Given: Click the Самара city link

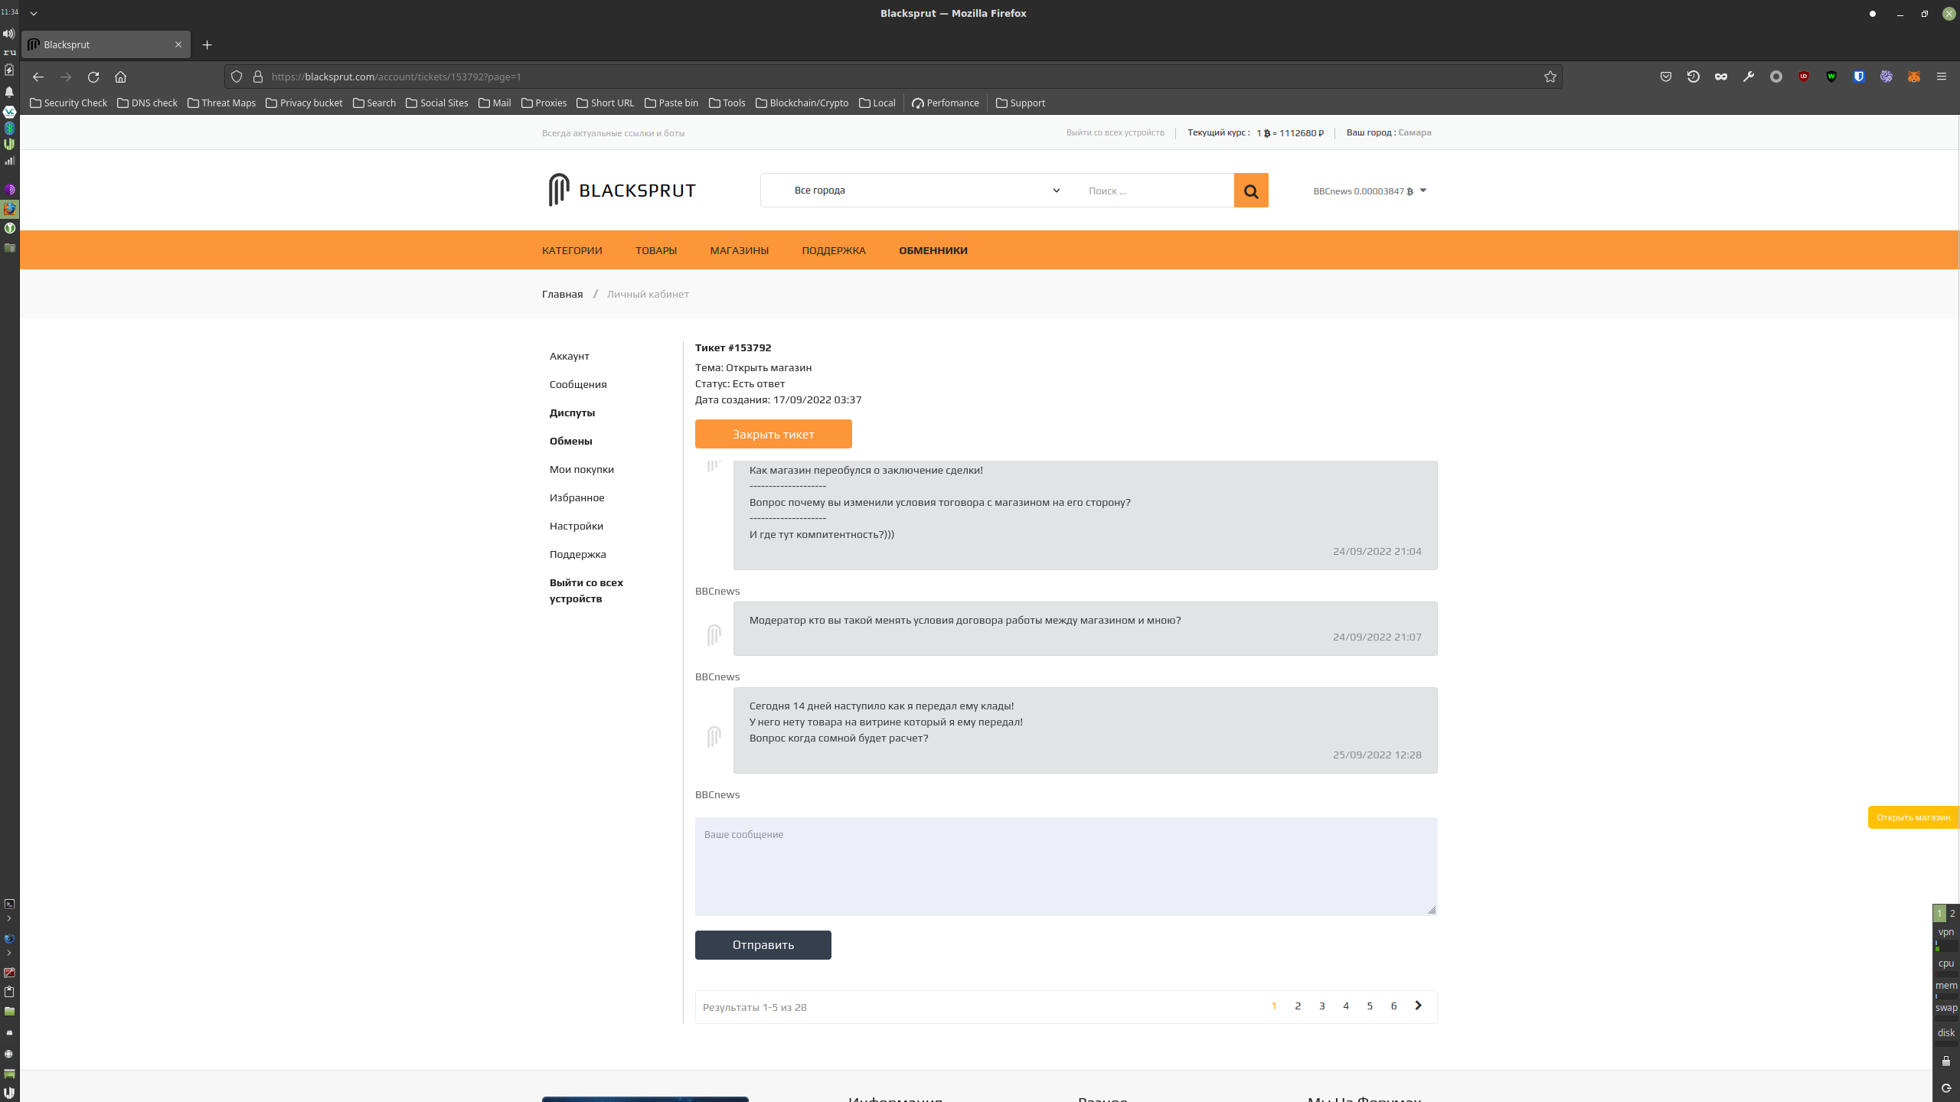Looking at the screenshot, I should tap(1415, 132).
